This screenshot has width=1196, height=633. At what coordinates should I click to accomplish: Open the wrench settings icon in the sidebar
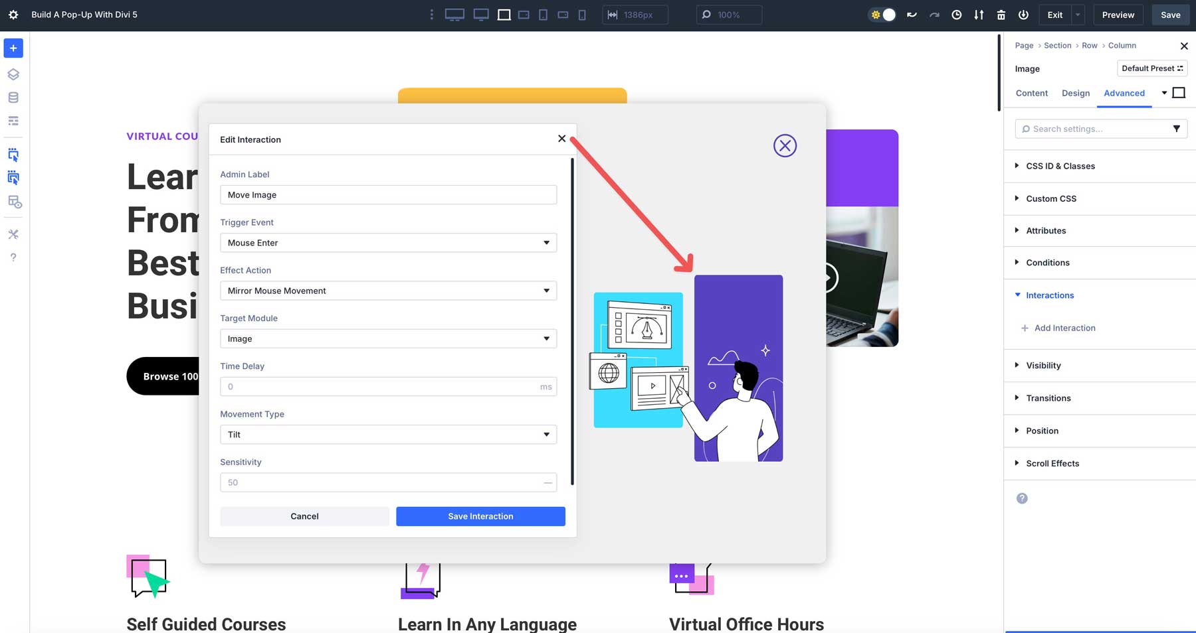click(13, 234)
